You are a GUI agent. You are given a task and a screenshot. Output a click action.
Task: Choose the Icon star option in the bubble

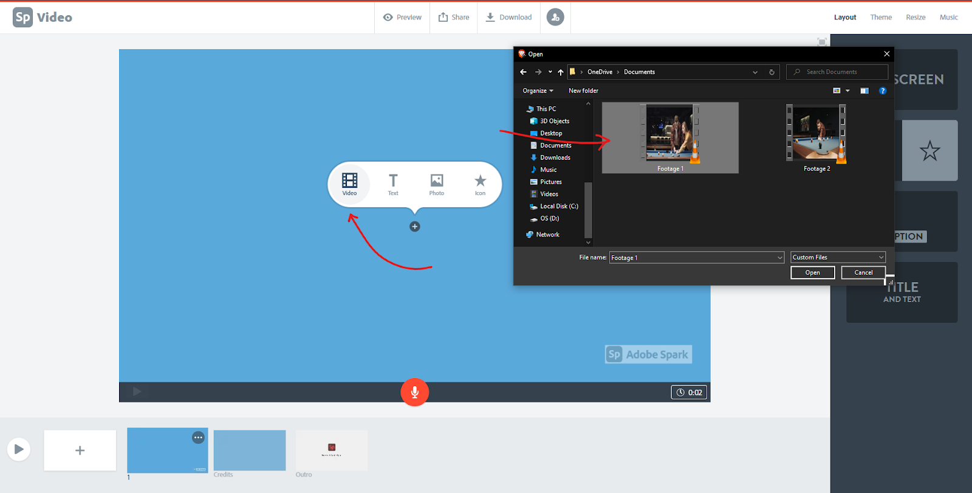click(x=480, y=184)
